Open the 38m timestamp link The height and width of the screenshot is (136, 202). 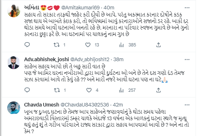[118, 59]
